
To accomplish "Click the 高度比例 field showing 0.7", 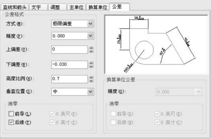I will coord(69,79).
